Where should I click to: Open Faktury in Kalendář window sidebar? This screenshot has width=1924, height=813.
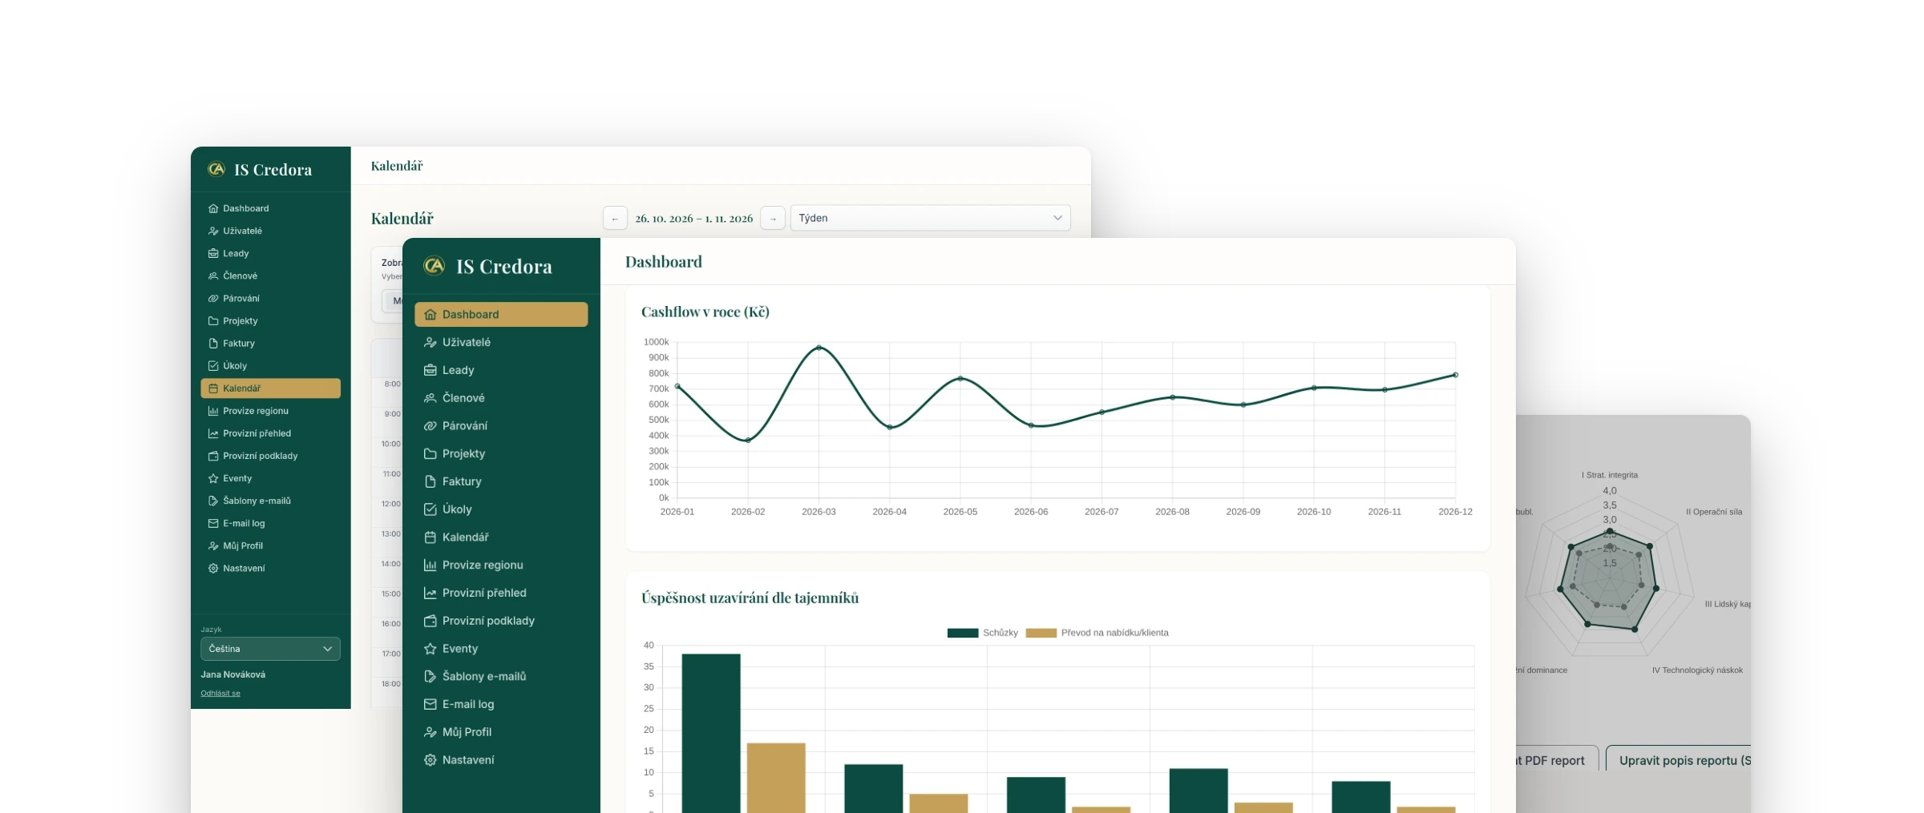point(270,343)
